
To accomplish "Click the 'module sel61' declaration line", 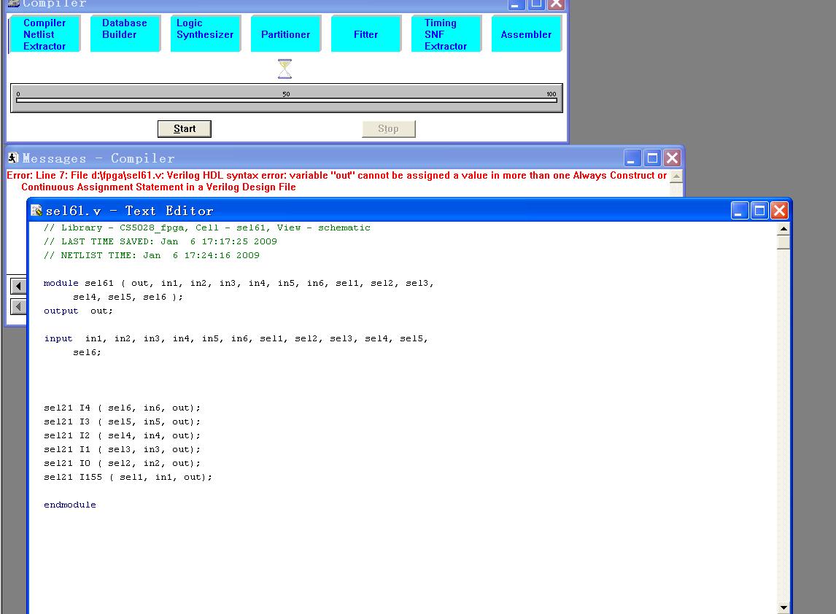I will (239, 283).
